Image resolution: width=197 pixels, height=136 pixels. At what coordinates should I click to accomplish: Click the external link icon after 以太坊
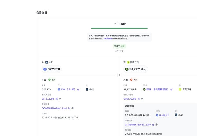click(x=167, y=115)
